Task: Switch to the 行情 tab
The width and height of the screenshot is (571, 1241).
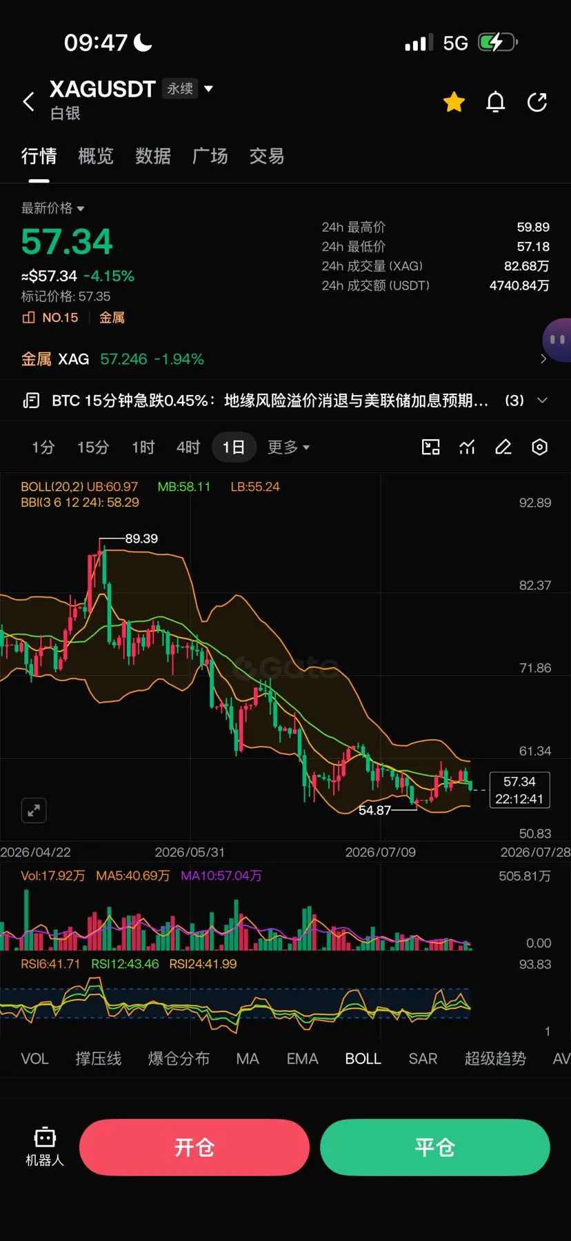Action: click(39, 157)
